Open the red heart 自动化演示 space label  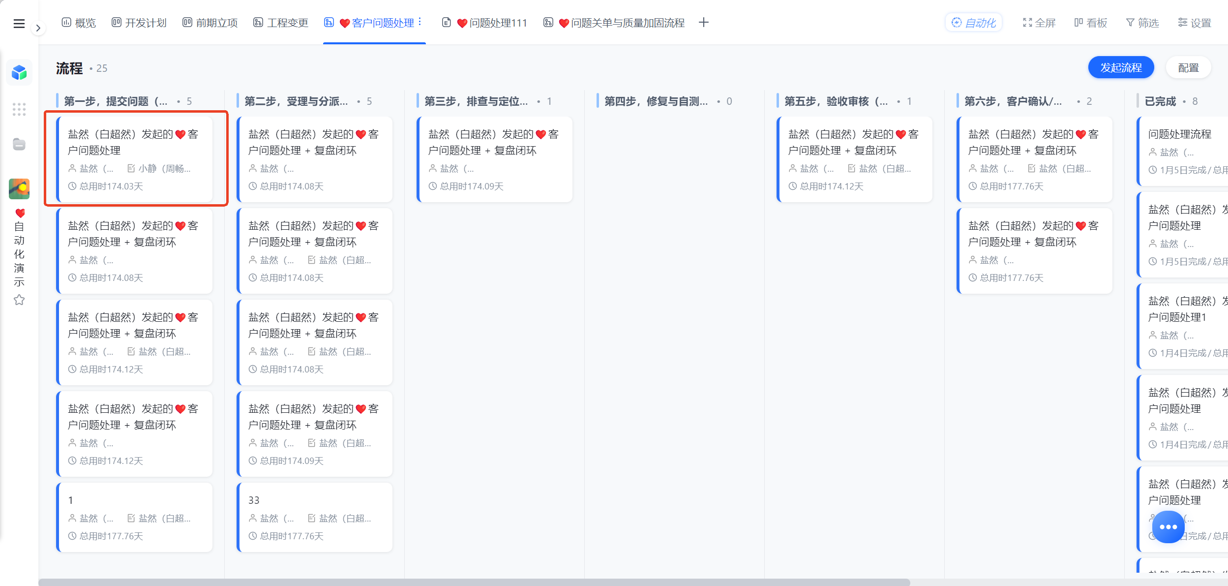pos(19,247)
